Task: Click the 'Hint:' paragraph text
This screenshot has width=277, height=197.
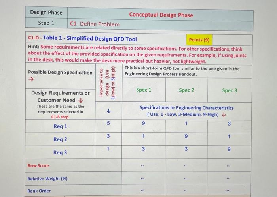Action: coord(137,54)
